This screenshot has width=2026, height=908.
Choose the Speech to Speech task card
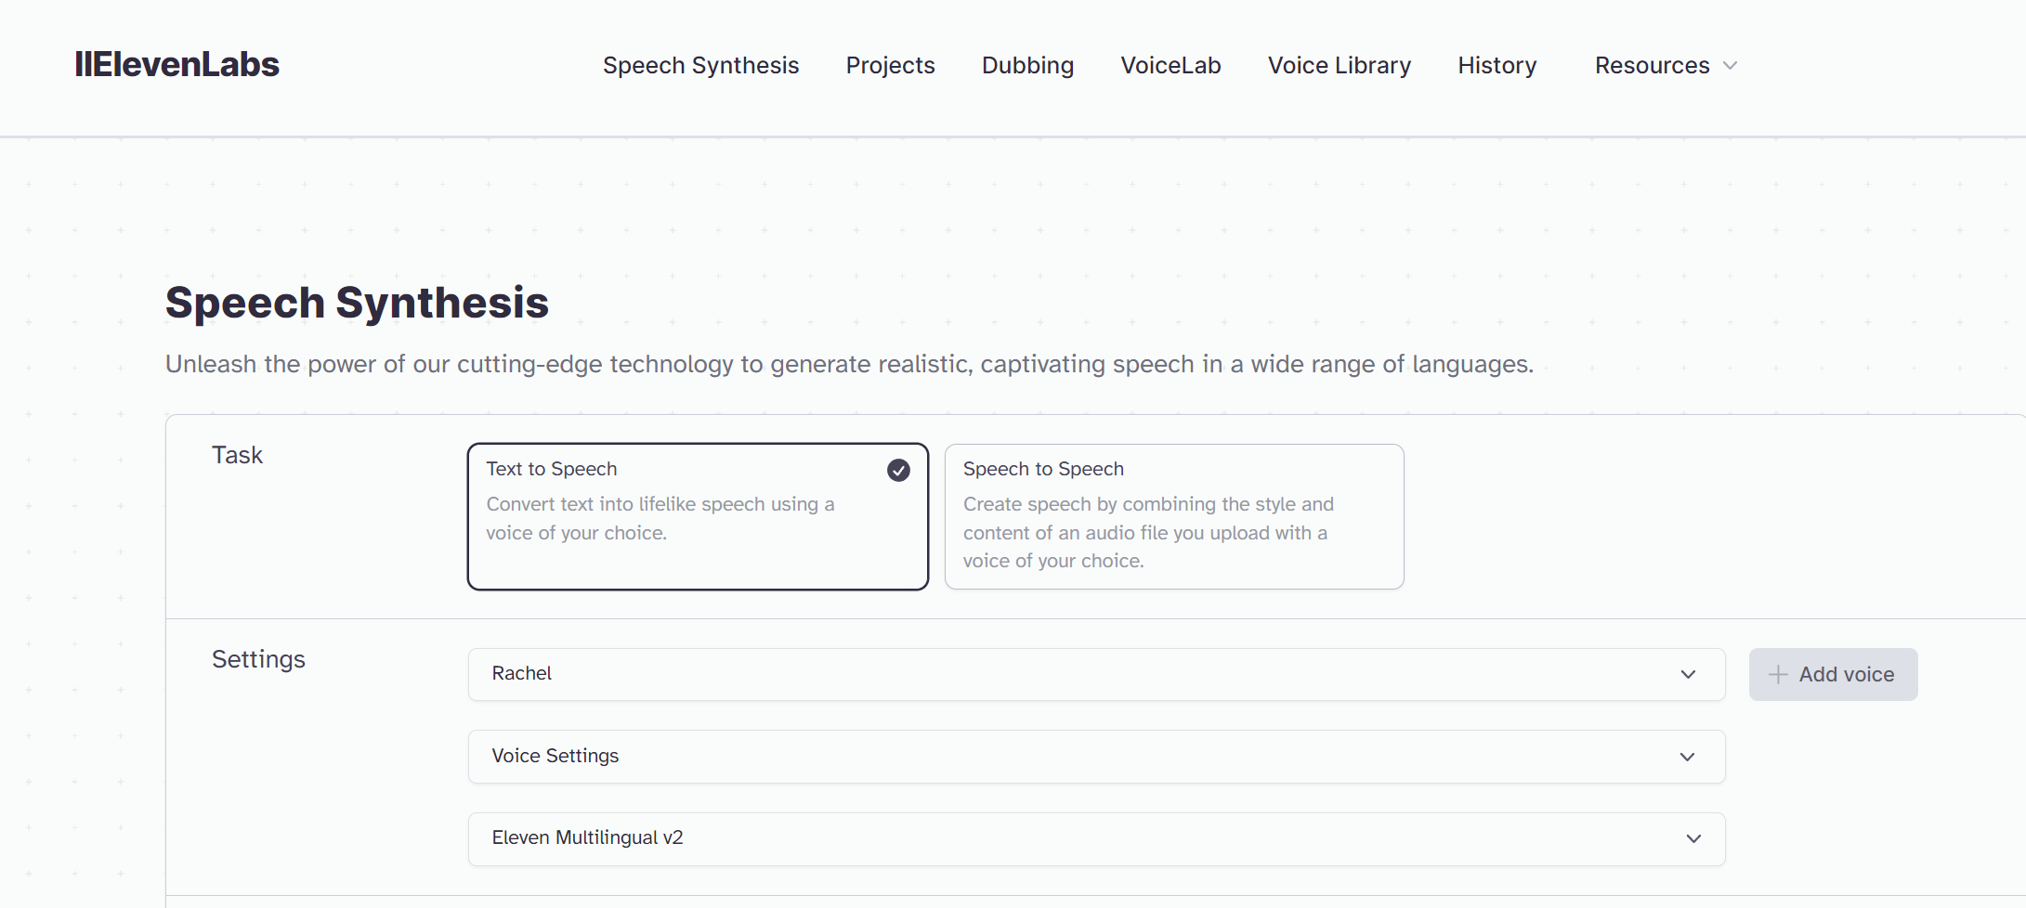click(x=1174, y=516)
